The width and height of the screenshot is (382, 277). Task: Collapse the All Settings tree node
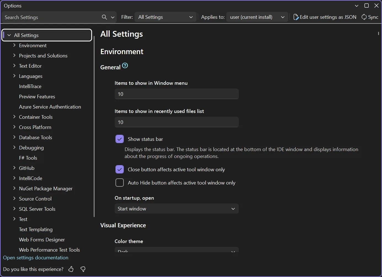9,35
